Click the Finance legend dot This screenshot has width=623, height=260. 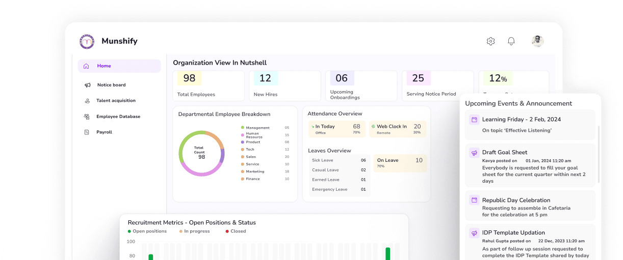click(243, 179)
